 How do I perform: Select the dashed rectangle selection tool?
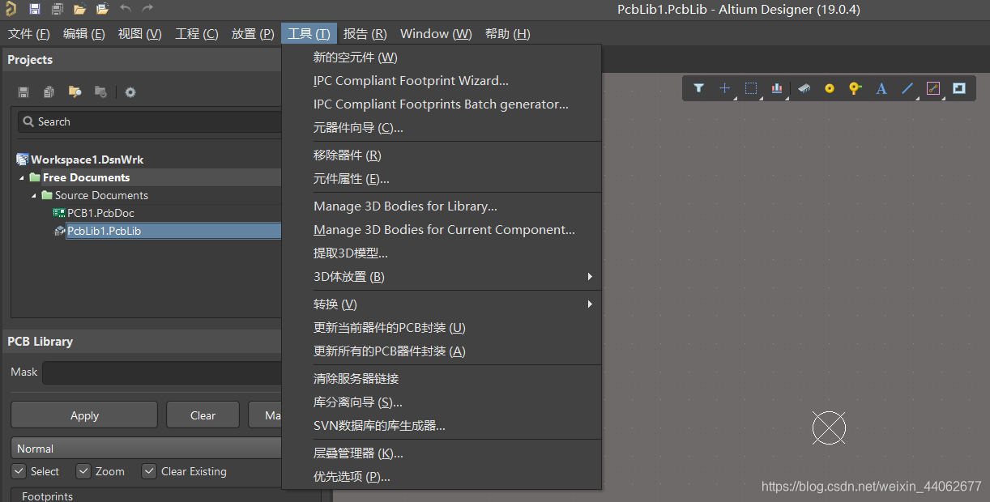(x=751, y=88)
